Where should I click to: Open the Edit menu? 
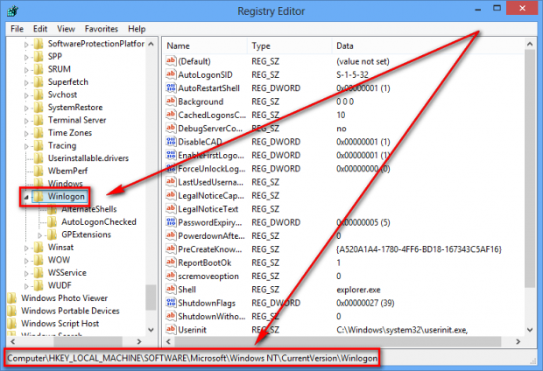(x=40, y=29)
